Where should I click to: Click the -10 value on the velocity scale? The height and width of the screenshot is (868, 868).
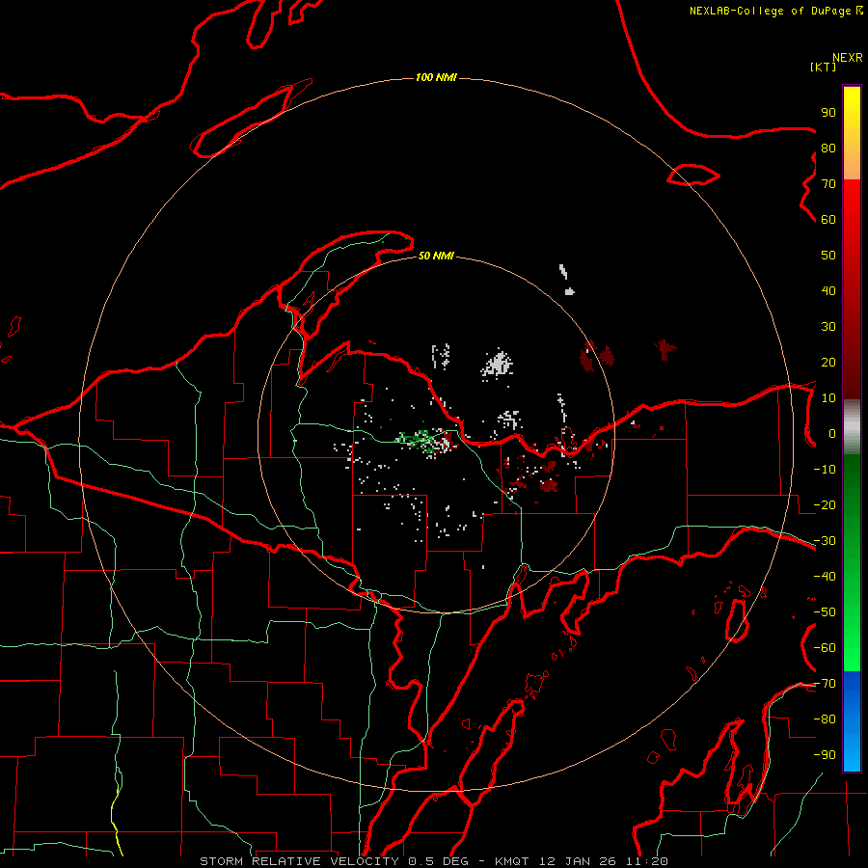coord(825,470)
